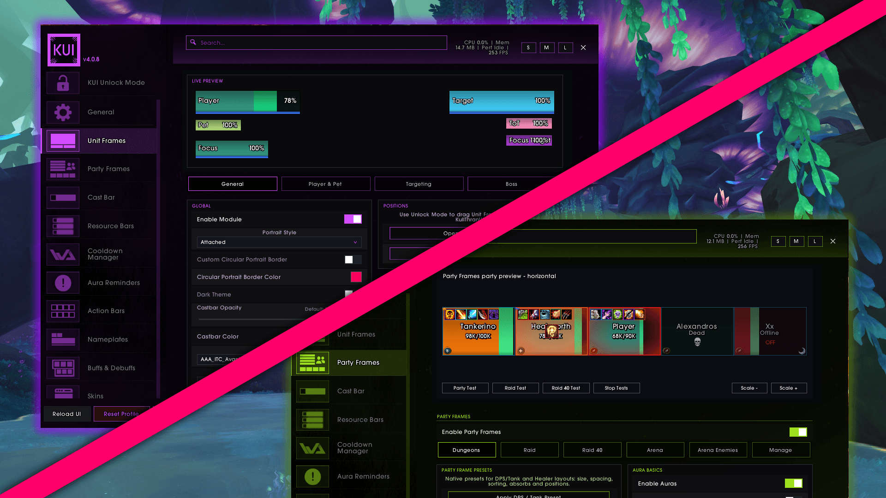
Task: Select the Party Frames icon in purple sidebar
Action: [63, 169]
